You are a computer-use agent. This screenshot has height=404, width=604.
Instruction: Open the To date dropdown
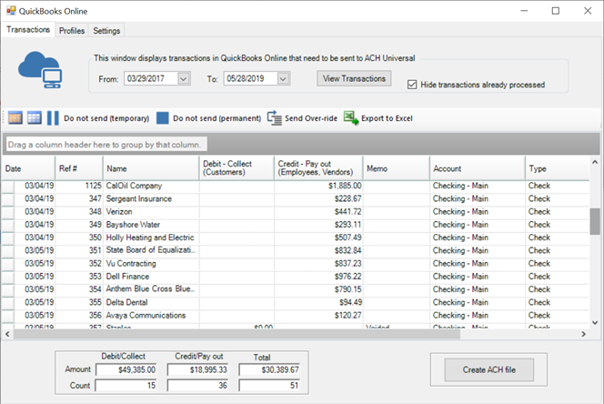(x=283, y=78)
